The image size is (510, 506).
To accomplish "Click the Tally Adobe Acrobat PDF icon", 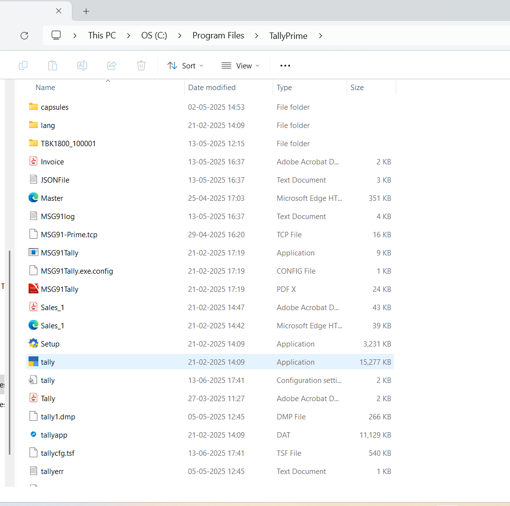I will pos(33,398).
